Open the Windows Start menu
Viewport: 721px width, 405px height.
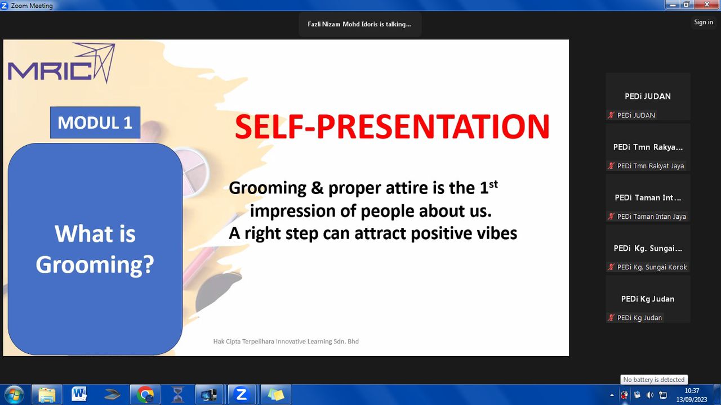[x=14, y=395]
